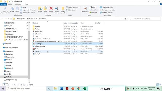Open the Fácil acceso dropdown
The height and width of the screenshot is (91, 162).
(71, 10)
